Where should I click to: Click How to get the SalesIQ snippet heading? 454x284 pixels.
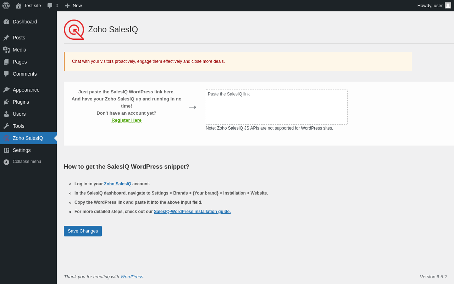pyautogui.click(x=127, y=167)
